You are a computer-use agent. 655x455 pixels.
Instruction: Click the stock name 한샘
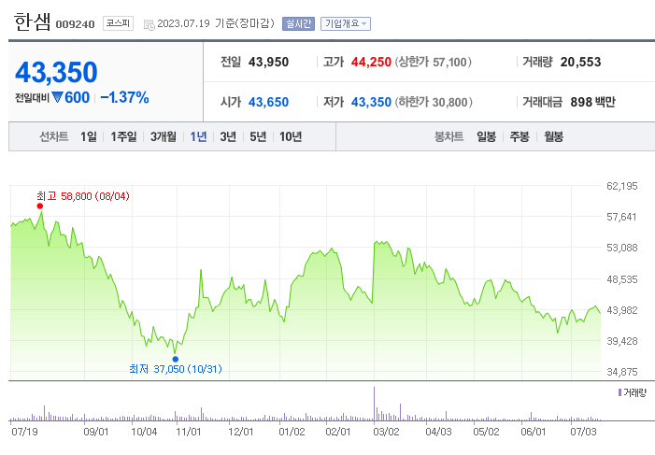click(x=33, y=21)
